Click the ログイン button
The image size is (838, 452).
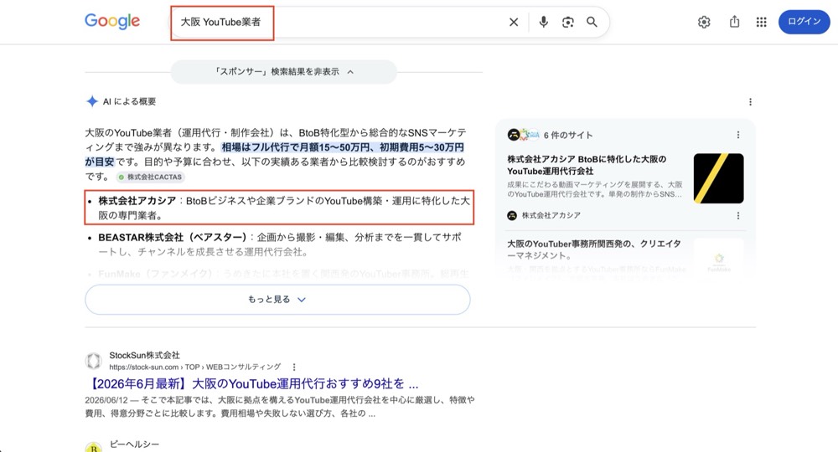pyautogui.click(x=804, y=22)
